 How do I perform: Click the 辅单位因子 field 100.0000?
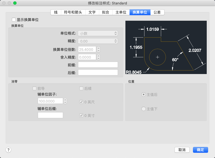tap(50, 101)
